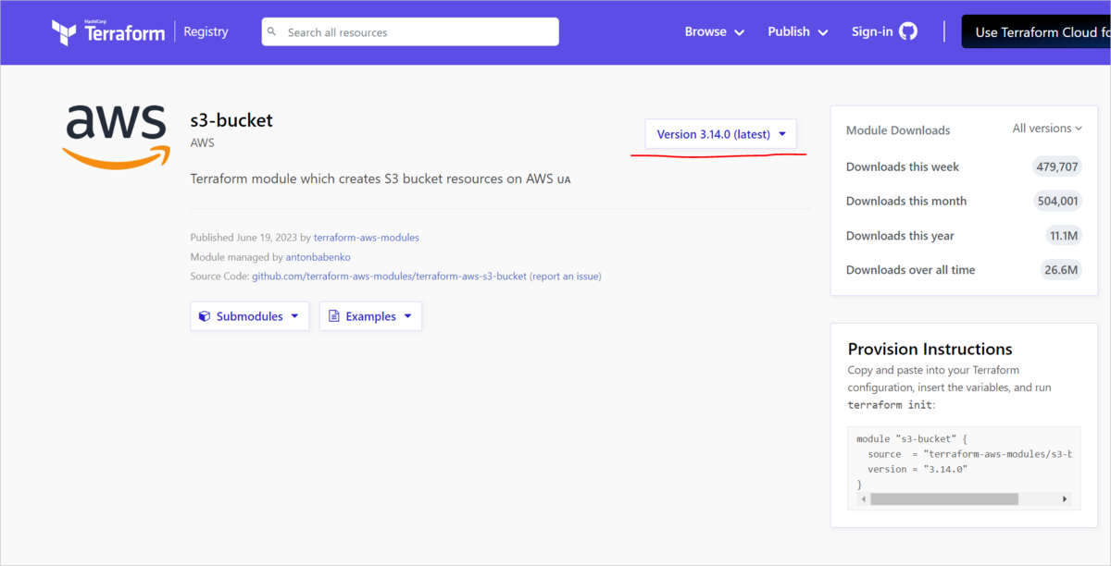Click the Module Downloads heading
1111x566 pixels.
click(x=898, y=130)
